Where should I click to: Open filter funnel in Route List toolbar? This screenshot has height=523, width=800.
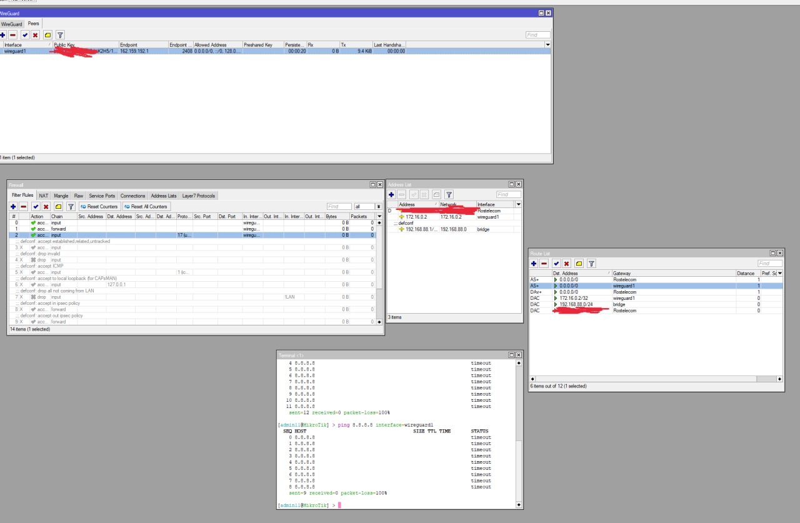click(x=591, y=264)
